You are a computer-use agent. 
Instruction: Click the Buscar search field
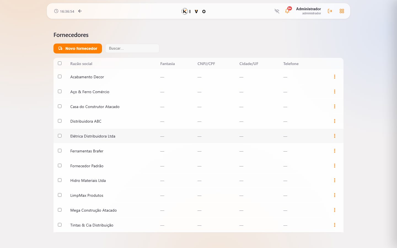[132, 48]
